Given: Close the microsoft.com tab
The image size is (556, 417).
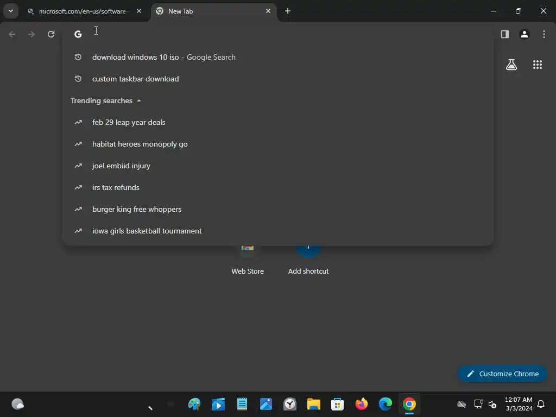Looking at the screenshot, I should click(139, 11).
